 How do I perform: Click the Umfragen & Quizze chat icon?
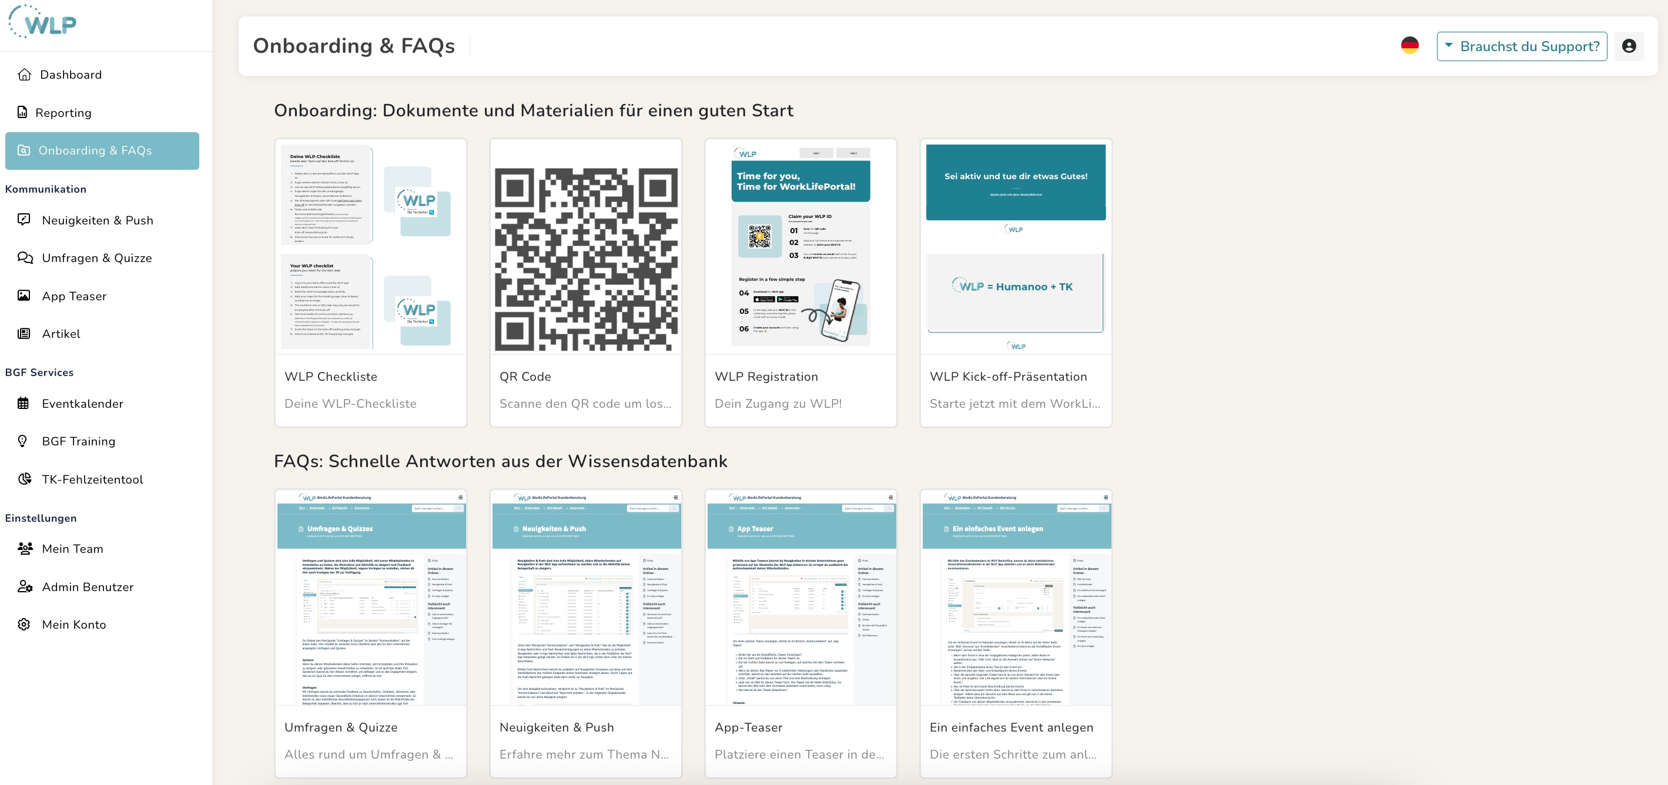[25, 257]
